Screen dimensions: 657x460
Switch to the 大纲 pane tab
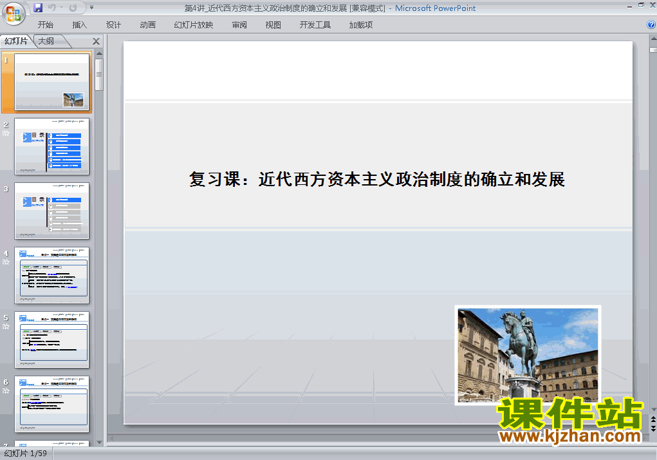[47, 41]
